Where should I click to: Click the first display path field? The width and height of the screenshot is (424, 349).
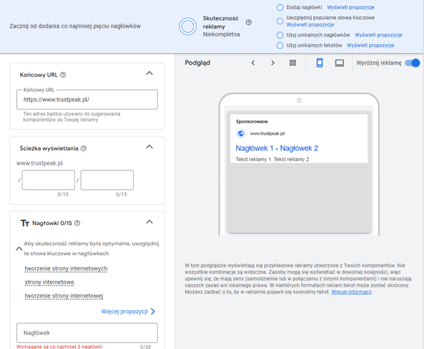point(48,180)
